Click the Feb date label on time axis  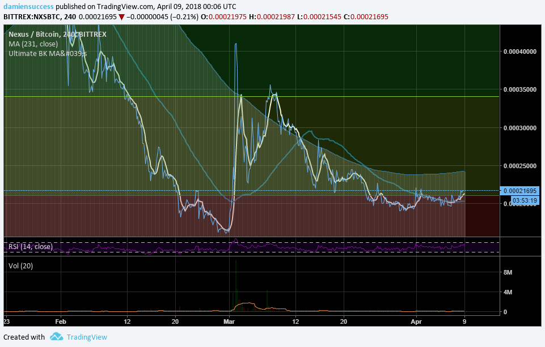click(61, 322)
